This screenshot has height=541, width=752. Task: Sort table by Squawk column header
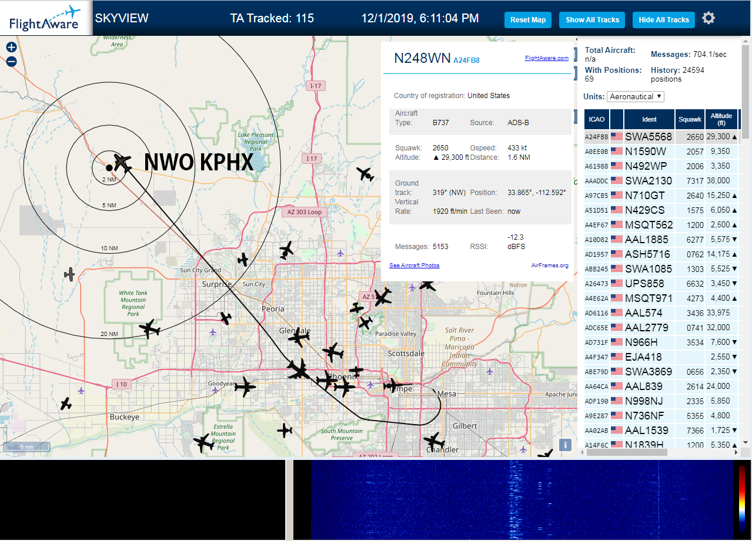pos(690,119)
